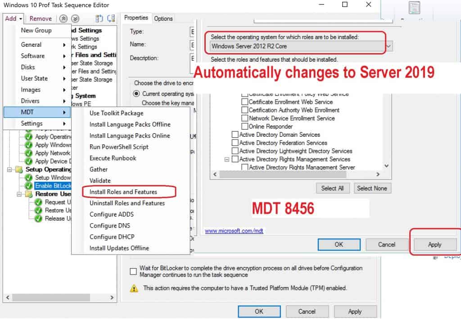This screenshot has height=319, width=461.
Task: Click the Remove toolbar button
Action: coord(41,18)
